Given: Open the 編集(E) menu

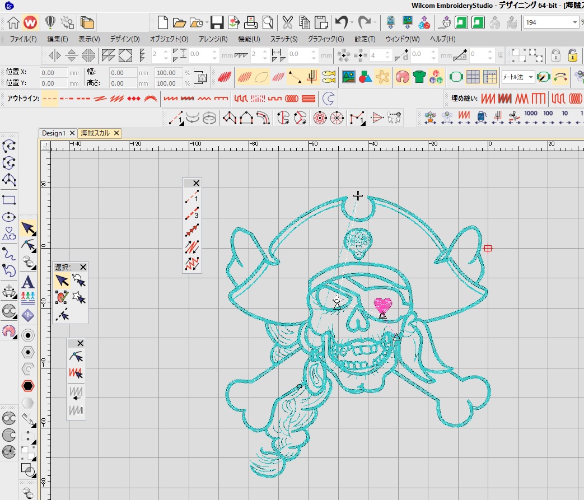Looking at the screenshot, I should [57, 39].
